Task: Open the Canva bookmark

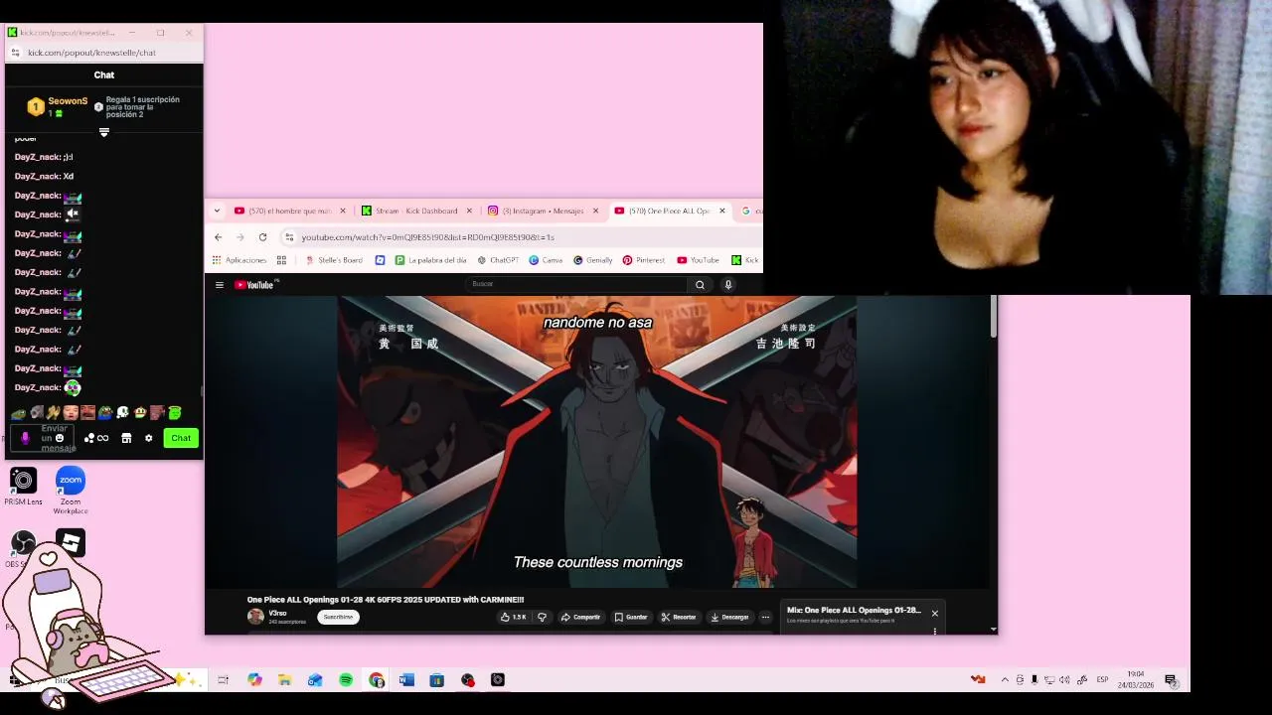Action: point(546,260)
